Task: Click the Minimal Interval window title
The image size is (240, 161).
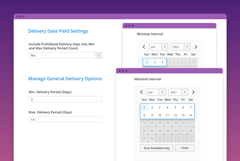Action: coord(150,34)
